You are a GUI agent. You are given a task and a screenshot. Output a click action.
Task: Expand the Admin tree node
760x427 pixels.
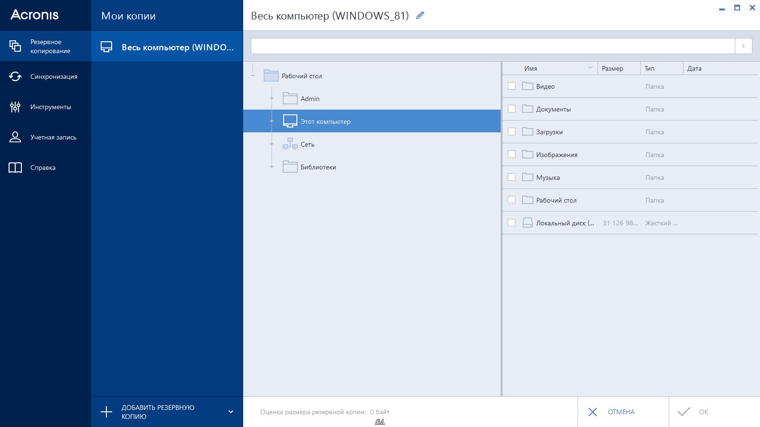pyautogui.click(x=272, y=98)
